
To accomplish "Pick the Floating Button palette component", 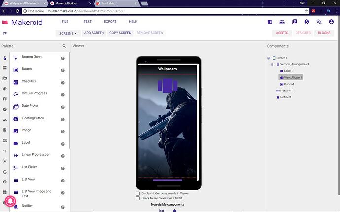I will 33,118.
